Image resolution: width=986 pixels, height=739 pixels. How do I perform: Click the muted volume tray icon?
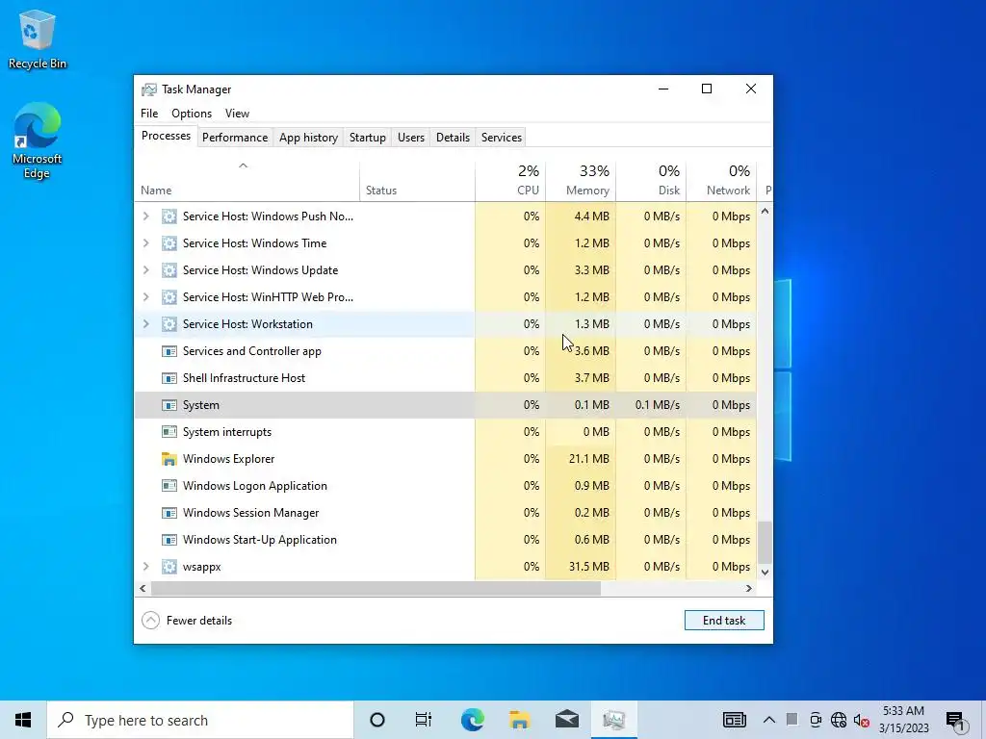coord(862,720)
